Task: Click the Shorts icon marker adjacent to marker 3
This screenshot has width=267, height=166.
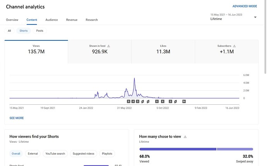Action: (x=175, y=102)
